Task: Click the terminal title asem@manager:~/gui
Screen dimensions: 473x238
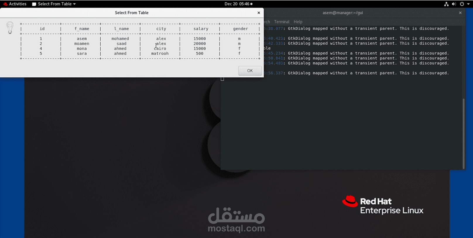Action: coord(343,13)
